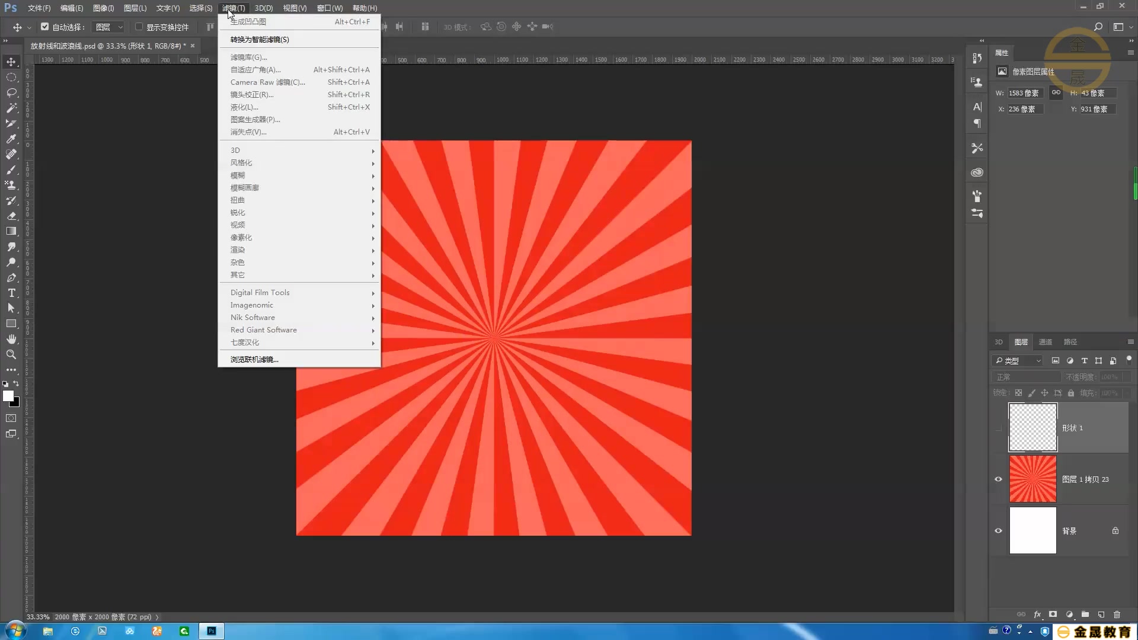This screenshot has height=640, width=1138.
Task: Click the search icon in options bar
Action: [1098, 27]
